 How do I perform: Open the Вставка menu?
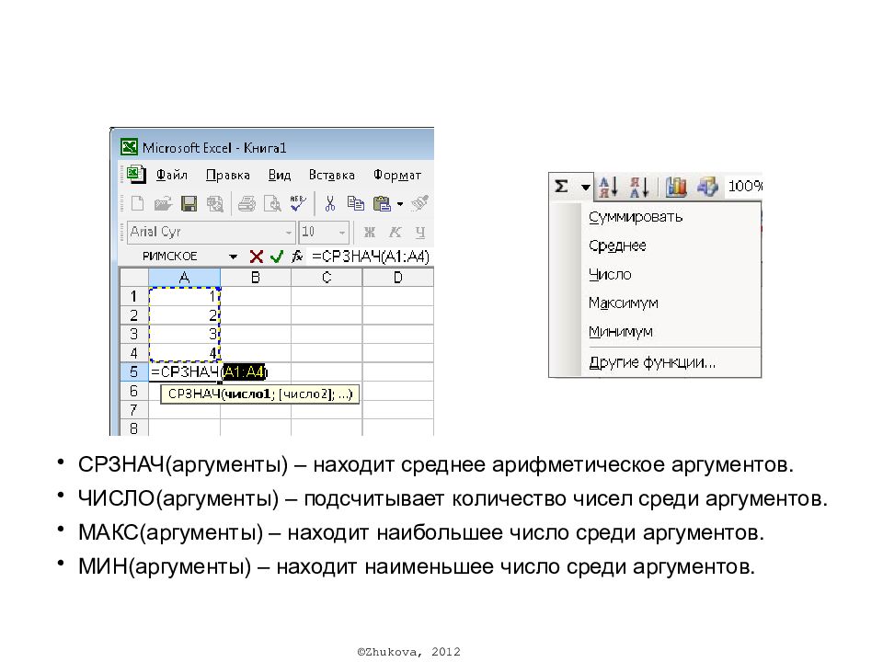pos(332,175)
